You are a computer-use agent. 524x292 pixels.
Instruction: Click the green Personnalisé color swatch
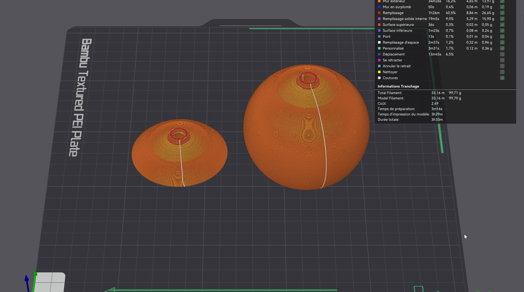[x=379, y=48]
